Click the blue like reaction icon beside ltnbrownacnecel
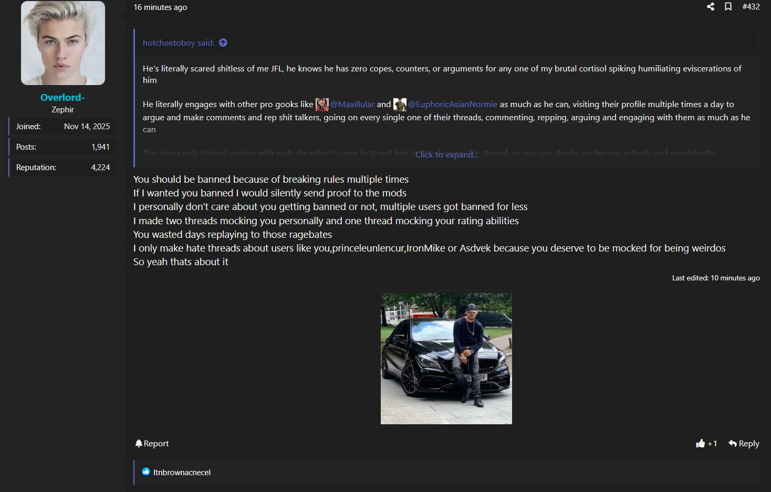 coord(146,472)
